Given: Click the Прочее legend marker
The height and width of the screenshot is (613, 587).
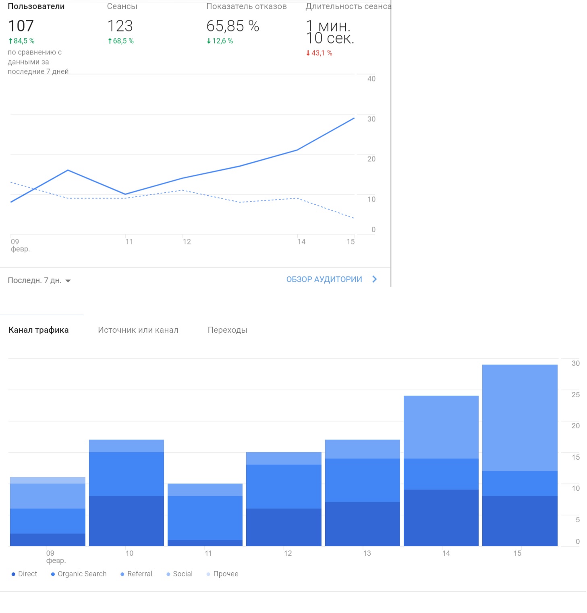Looking at the screenshot, I should [208, 574].
